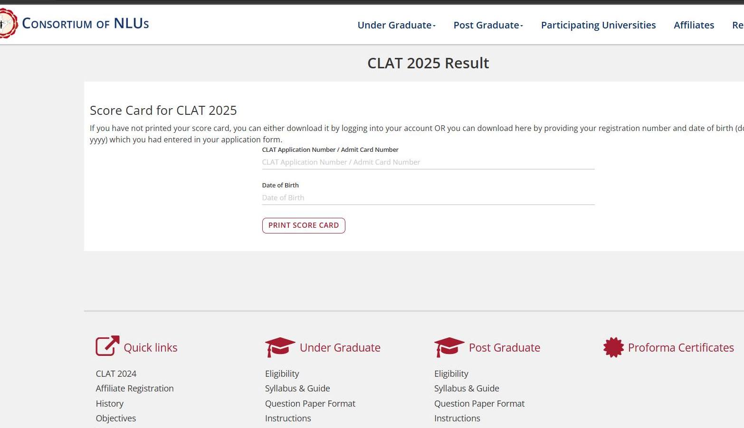
Task: Open Syllabus & Guide under Post Graduate
Action: 467,389
